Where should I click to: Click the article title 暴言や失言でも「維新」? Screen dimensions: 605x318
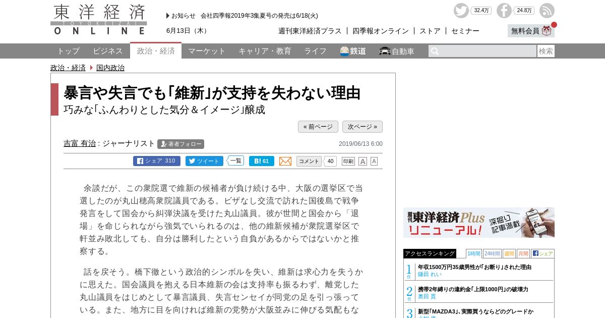pos(212,93)
